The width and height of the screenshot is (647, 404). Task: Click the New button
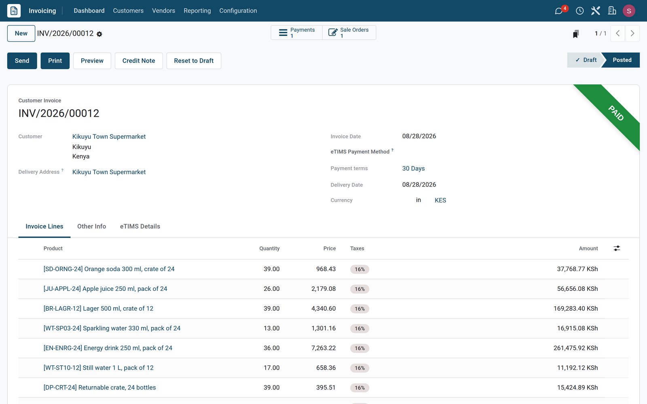tap(21, 34)
